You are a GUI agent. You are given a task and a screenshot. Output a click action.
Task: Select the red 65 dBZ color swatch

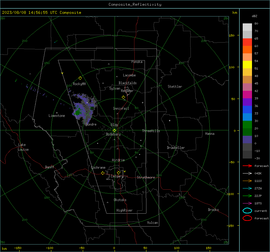247,42
